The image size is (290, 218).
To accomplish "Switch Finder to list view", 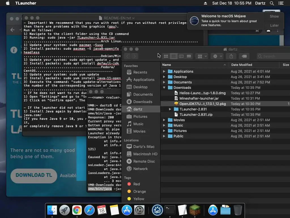I will [174, 56].
